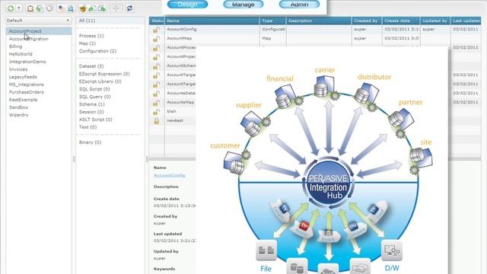Screen dimensions: 487x274
Task: Sort by the Type column header
Action: pos(272,21)
